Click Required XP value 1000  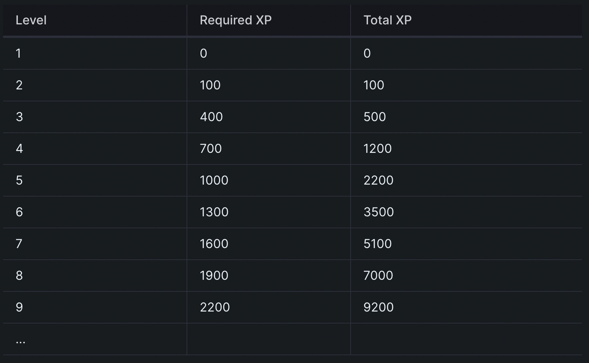pos(214,180)
